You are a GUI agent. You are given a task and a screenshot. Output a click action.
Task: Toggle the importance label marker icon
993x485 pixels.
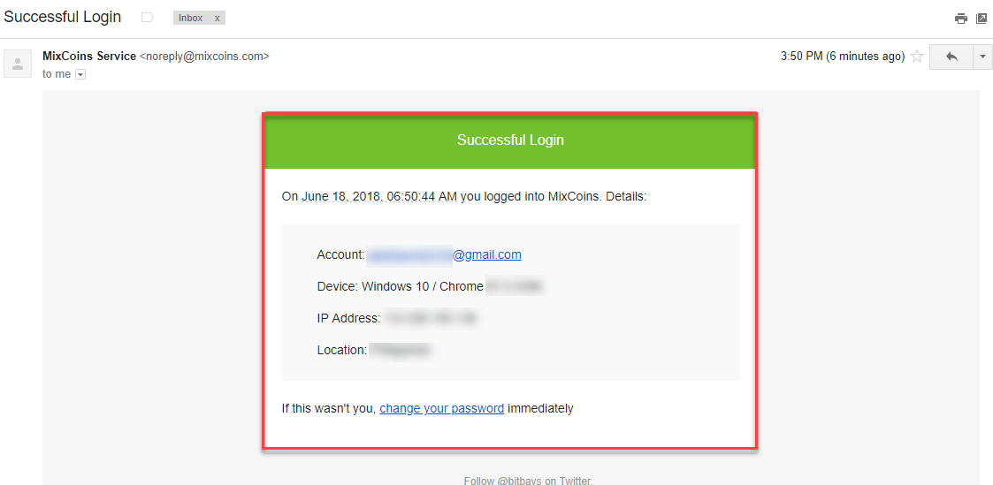(148, 18)
